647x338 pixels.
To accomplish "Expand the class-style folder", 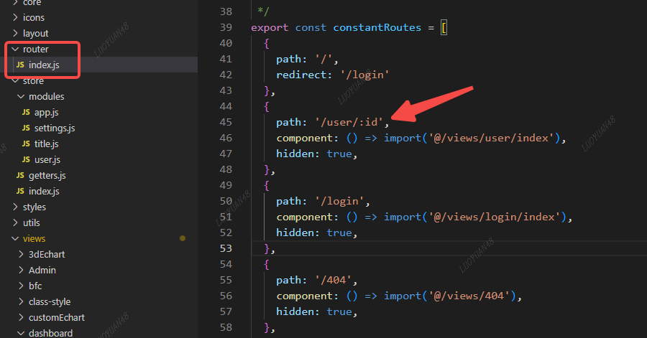I will tap(21, 301).
